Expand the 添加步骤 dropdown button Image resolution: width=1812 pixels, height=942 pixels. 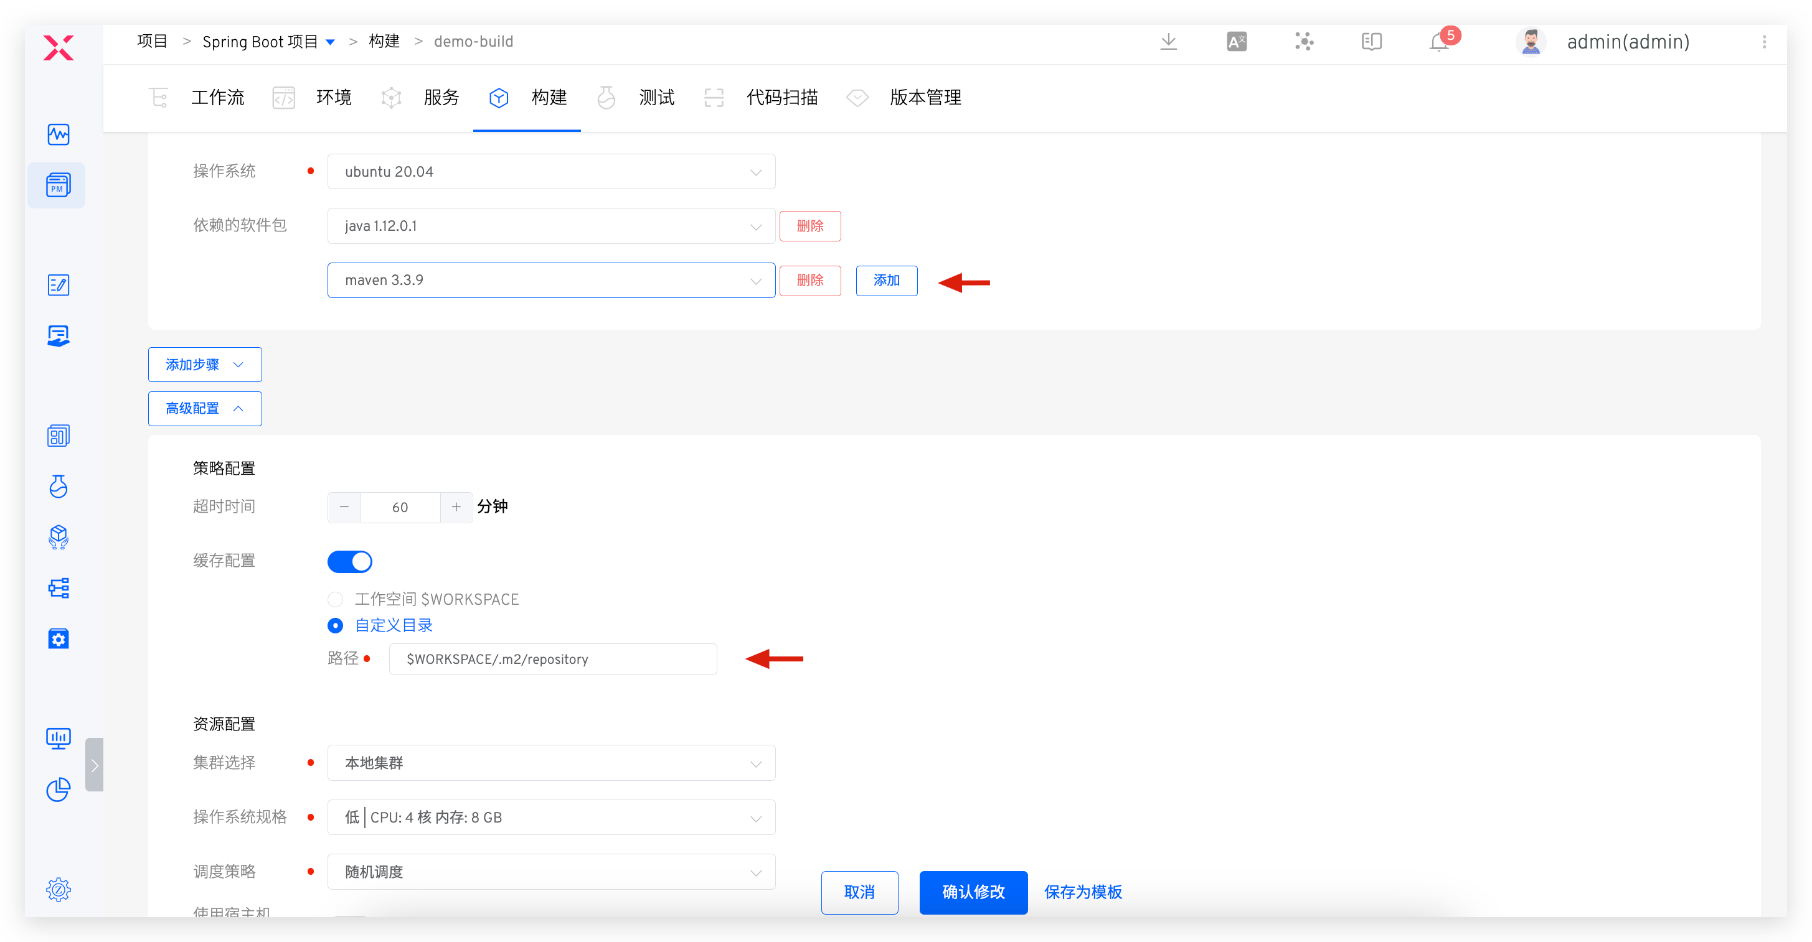205,364
